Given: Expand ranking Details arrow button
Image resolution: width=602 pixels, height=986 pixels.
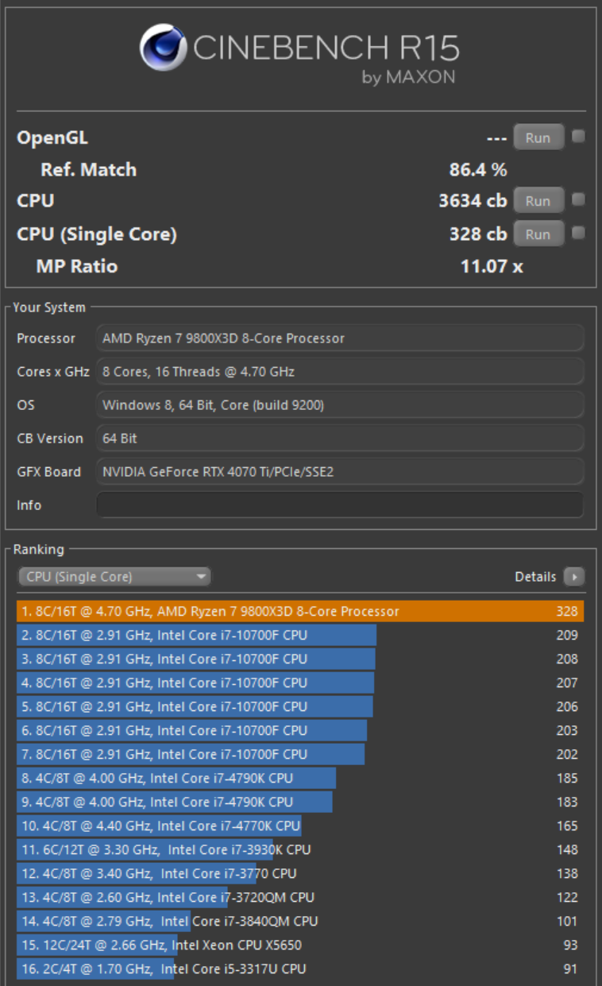Looking at the screenshot, I should 573,577.
